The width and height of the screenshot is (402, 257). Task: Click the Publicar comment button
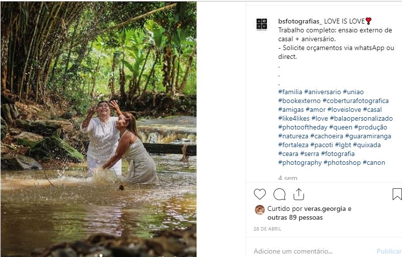click(x=389, y=251)
